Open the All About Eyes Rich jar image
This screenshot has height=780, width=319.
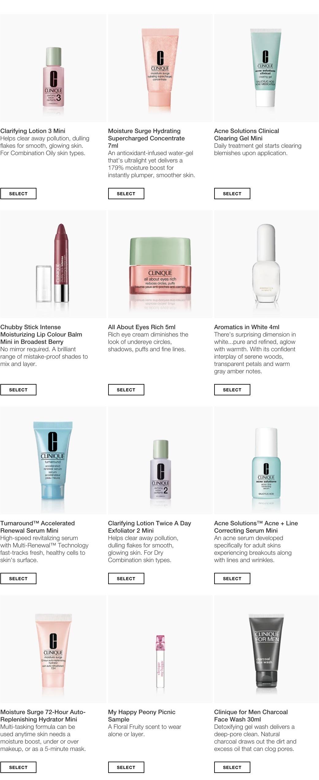pyautogui.click(x=160, y=264)
